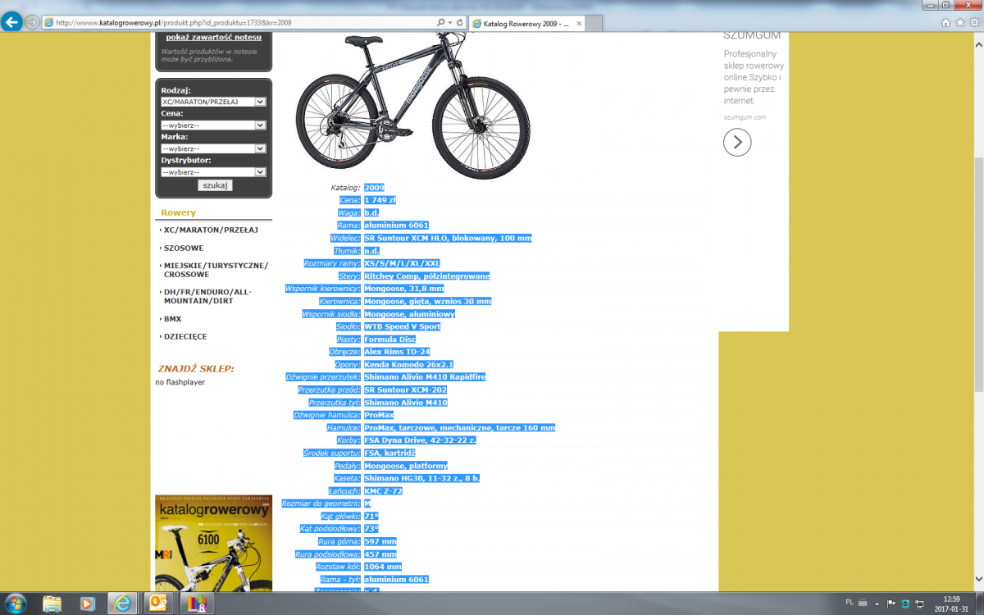Show hidden tray icons arrow
Image resolution: width=984 pixels, height=615 pixels.
877,604
